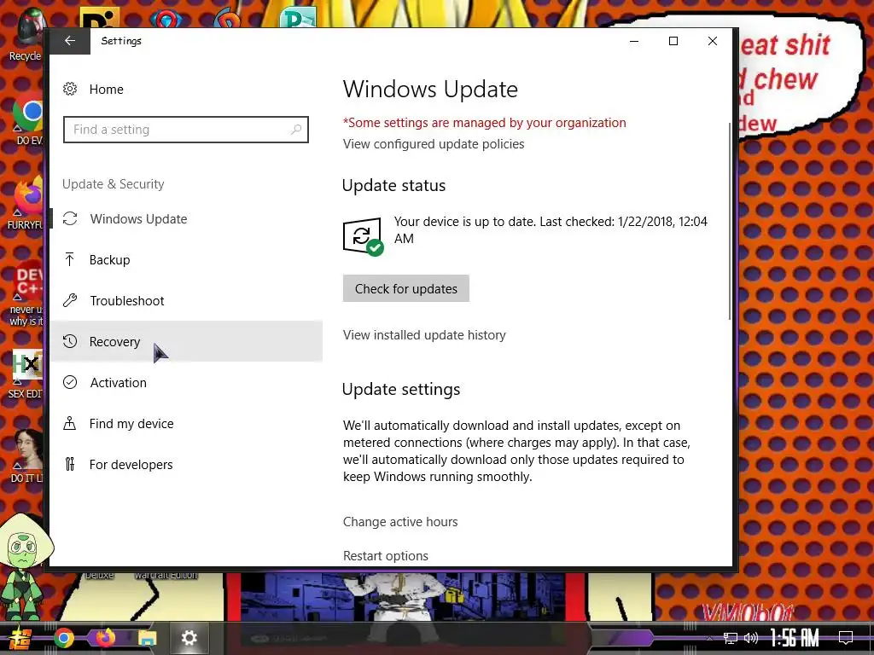The image size is (874, 655).
Task: Launch Chrome from the taskbar
Action: pyautogui.click(x=64, y=638)
